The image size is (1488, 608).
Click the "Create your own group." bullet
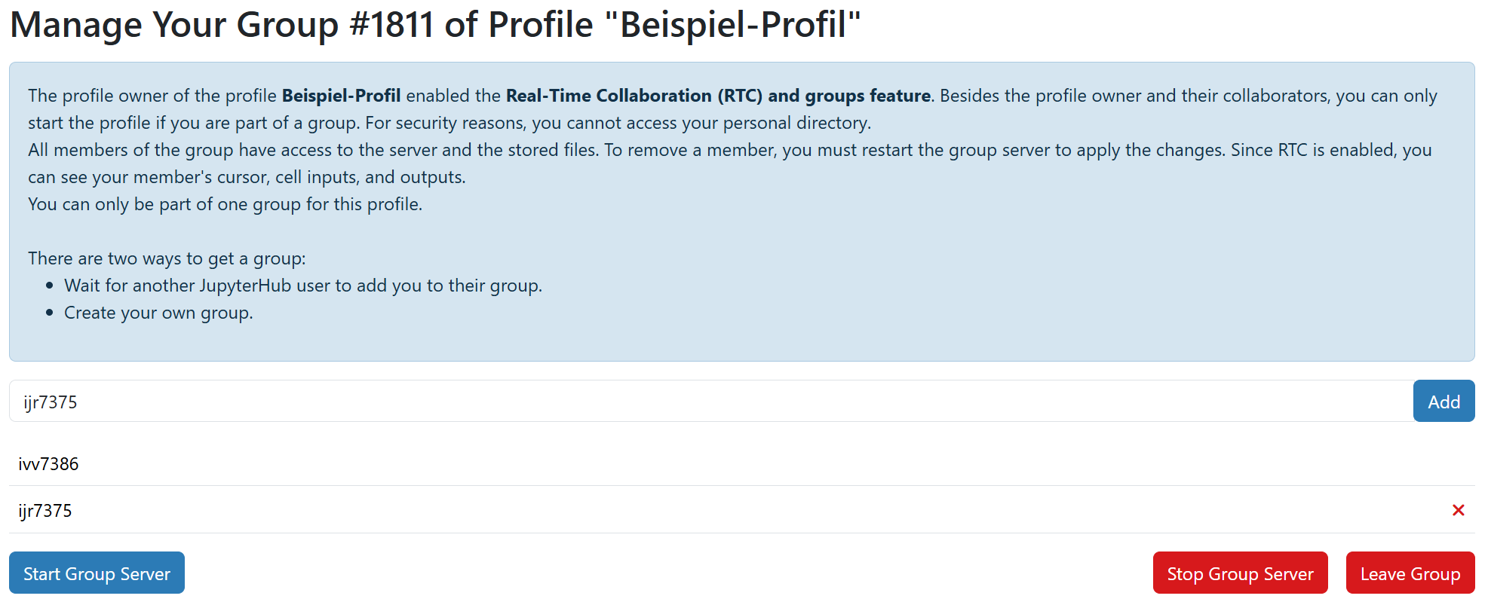tap(158, 313)
